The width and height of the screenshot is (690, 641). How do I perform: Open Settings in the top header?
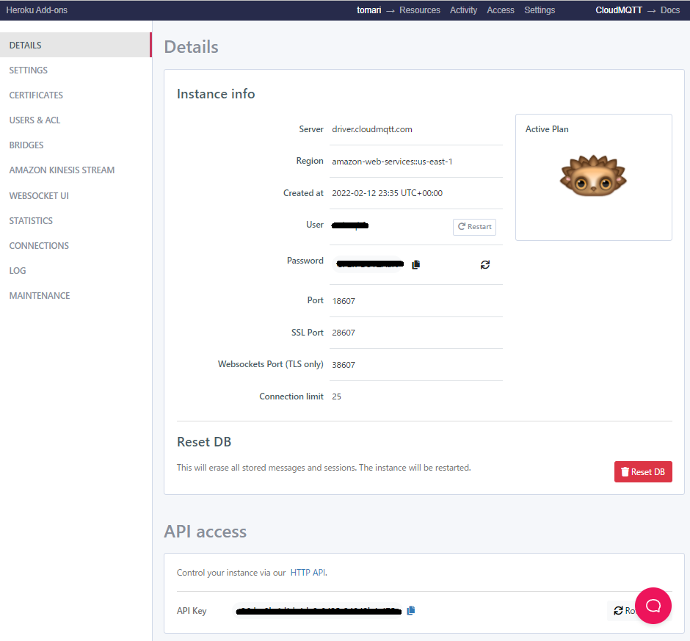(540, 10)
